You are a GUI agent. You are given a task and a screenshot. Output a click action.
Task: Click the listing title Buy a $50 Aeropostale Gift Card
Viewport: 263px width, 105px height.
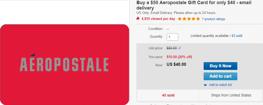(194, 5)
